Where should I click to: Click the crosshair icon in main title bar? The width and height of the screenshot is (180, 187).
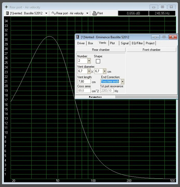click(6, 7)
